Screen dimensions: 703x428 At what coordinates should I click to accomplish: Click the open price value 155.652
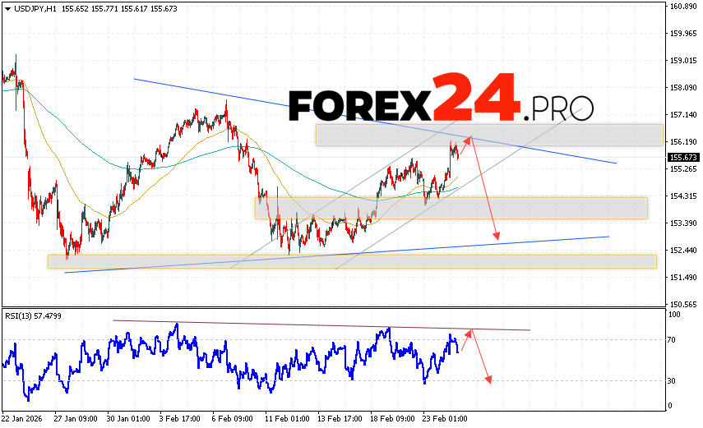click(x=75, y=9)
